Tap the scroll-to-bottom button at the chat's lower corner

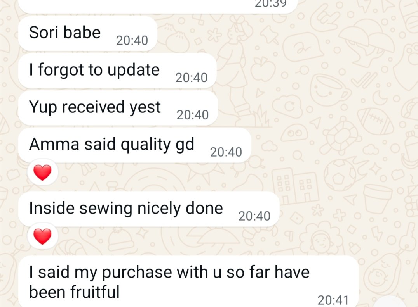pos(389,302)
